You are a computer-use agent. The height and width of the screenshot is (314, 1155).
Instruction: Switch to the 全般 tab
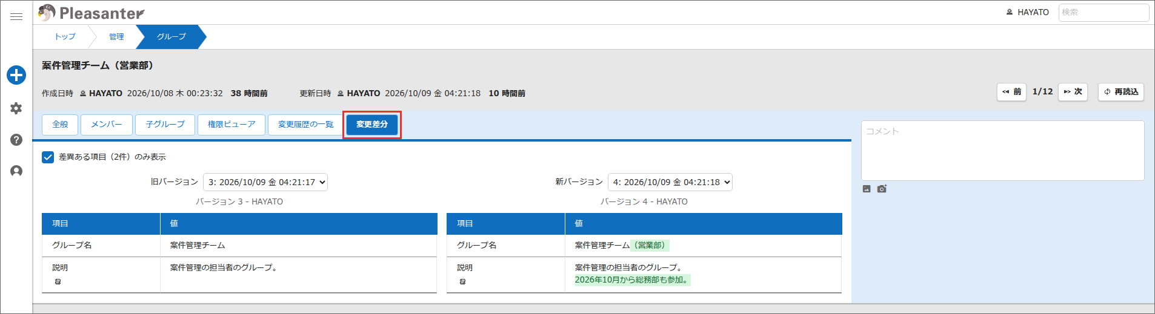click(60, 125)
